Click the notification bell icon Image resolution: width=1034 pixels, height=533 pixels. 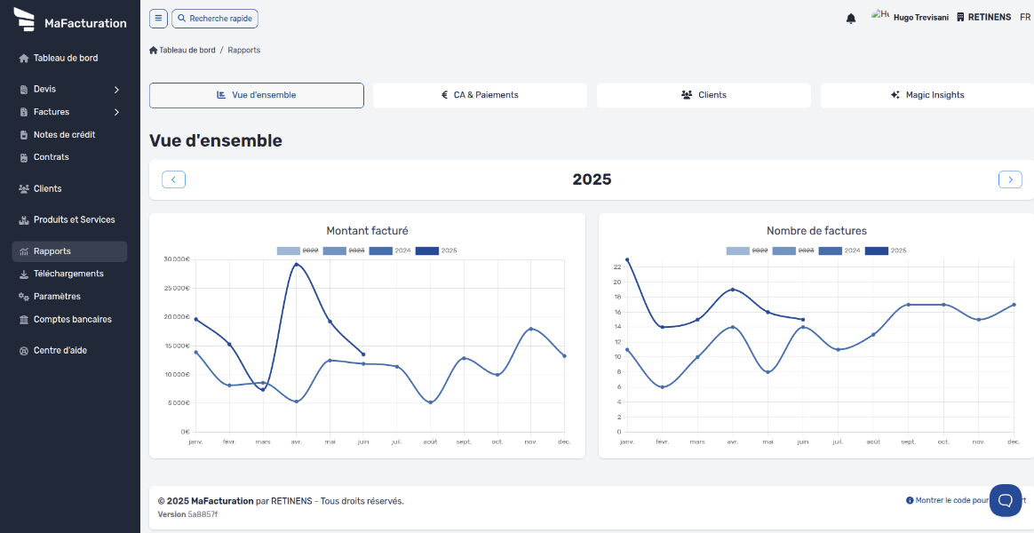coord(850,18)
